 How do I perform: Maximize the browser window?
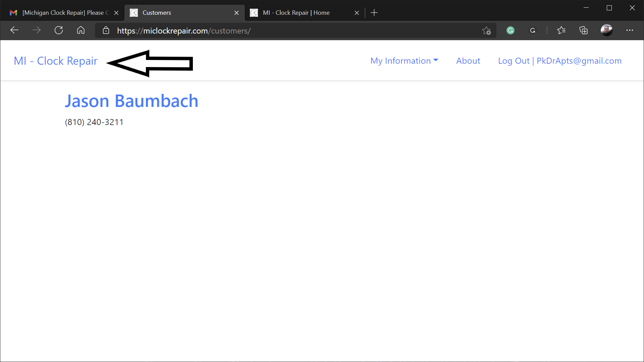point(609,8)
